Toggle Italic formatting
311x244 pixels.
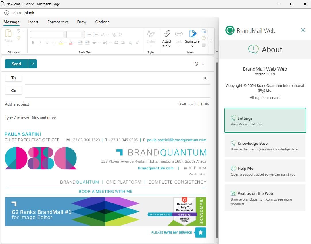[40, 43]
